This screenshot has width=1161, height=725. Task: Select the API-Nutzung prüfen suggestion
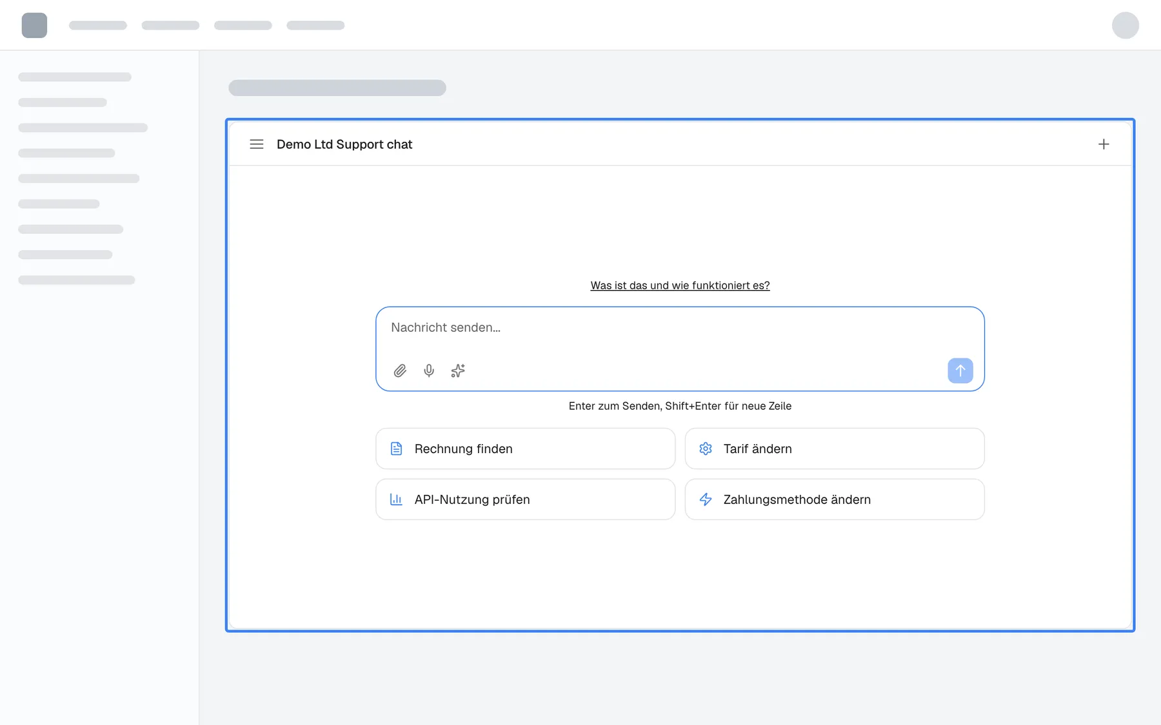tap(525, 499)
